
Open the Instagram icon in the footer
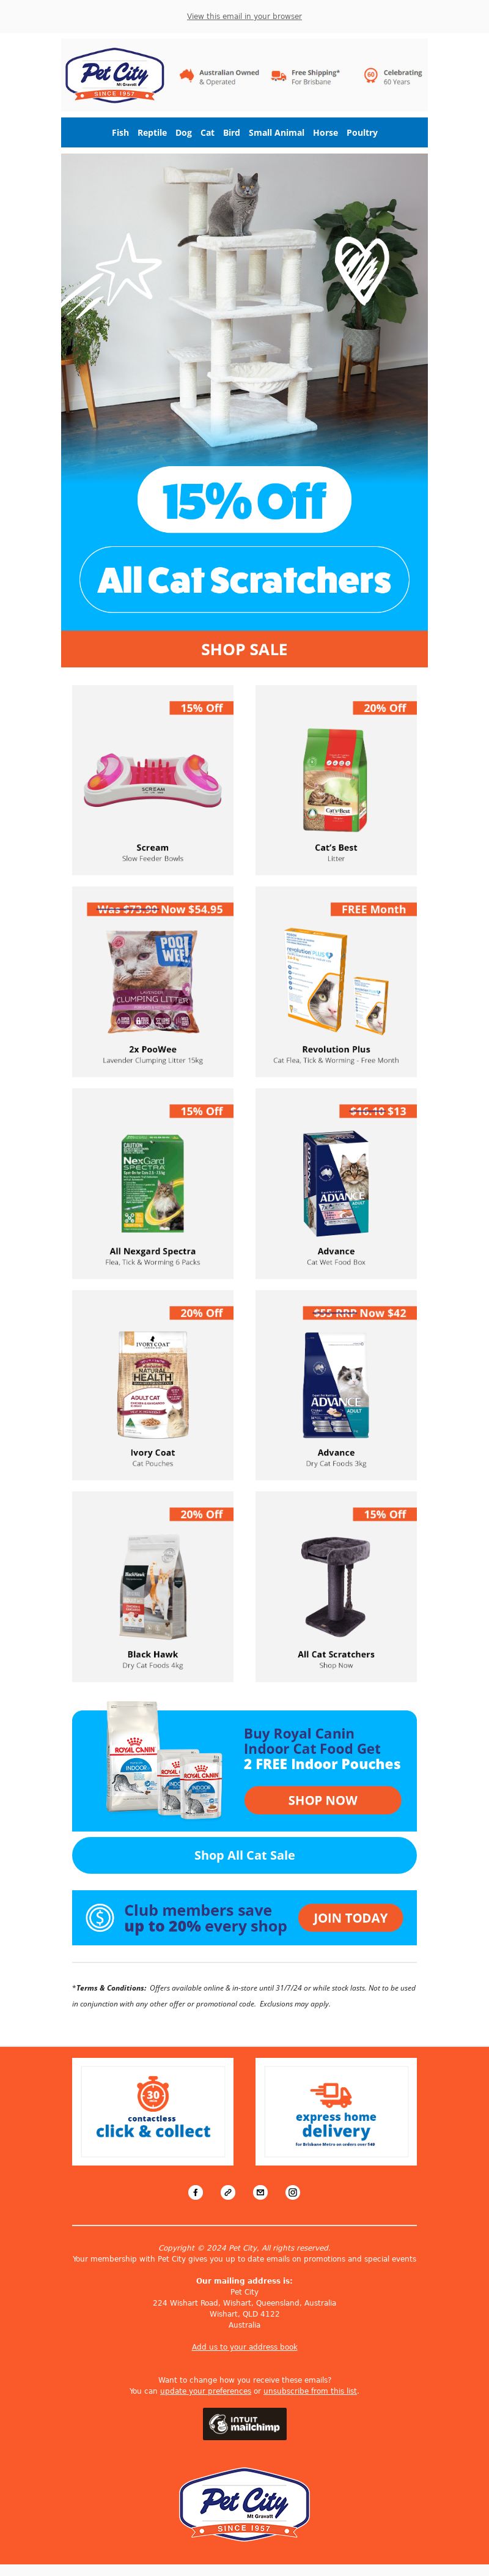click(293, 2192)
